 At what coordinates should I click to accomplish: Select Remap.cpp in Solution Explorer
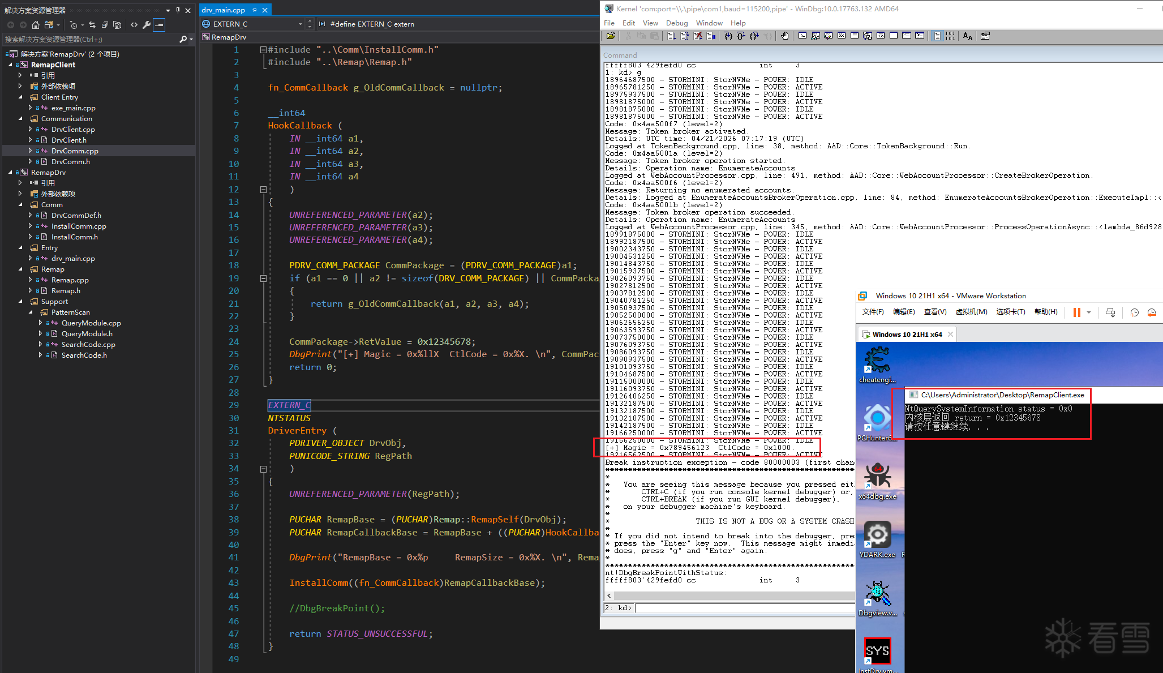coord(70,280)
